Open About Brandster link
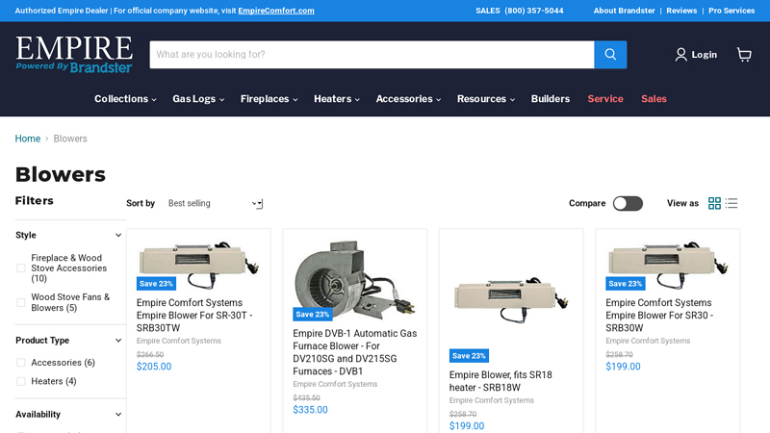 tap(624, 11)
